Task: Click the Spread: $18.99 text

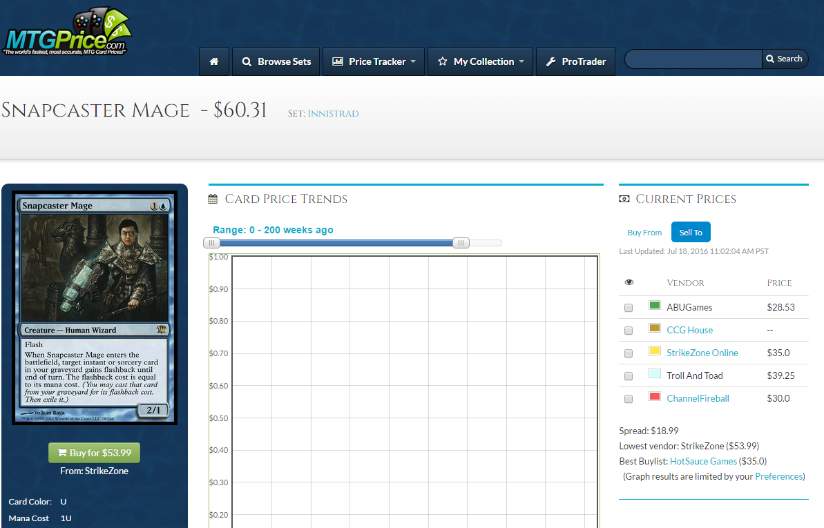Action: point(649,431)
